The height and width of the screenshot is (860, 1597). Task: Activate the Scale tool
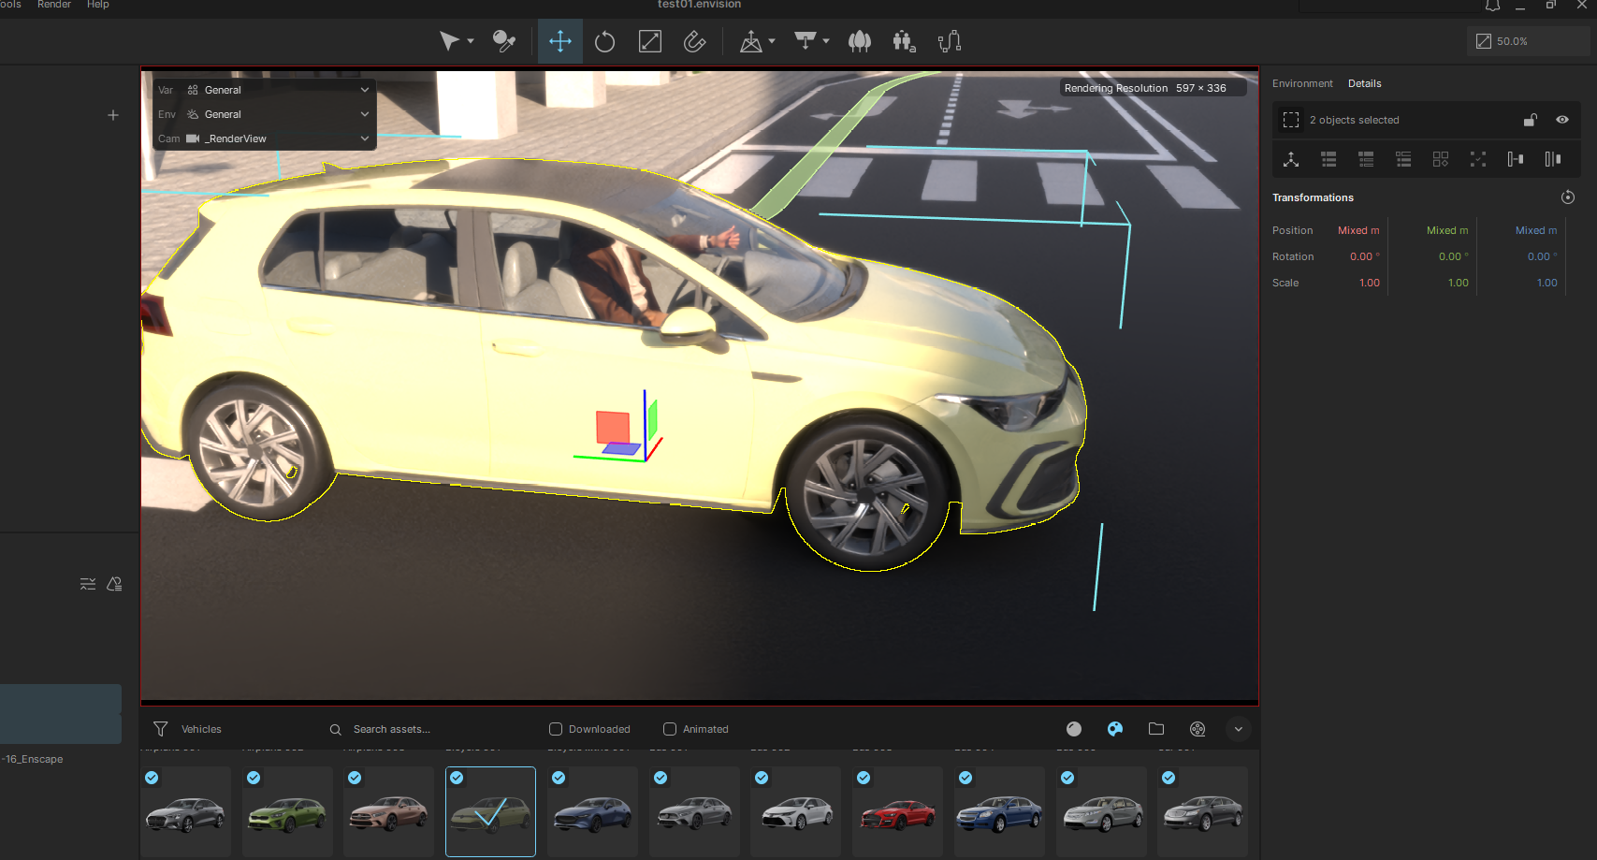tap(650, 41)
